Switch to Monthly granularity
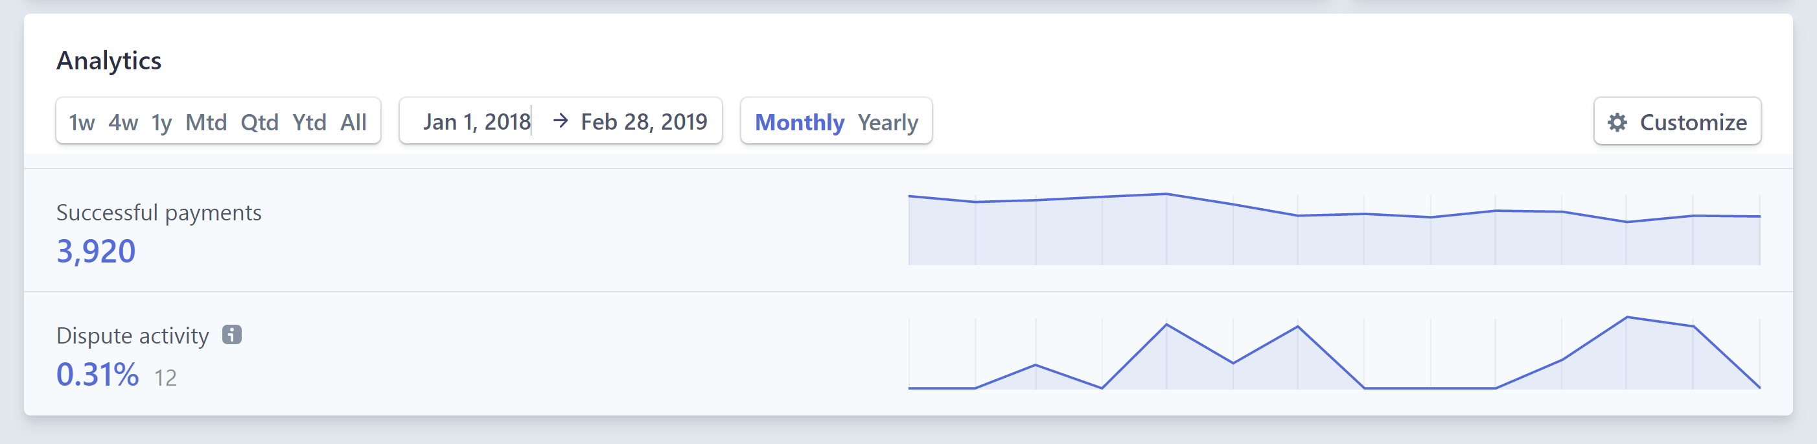The image size is (1817, 444). (x=799, y=122)
